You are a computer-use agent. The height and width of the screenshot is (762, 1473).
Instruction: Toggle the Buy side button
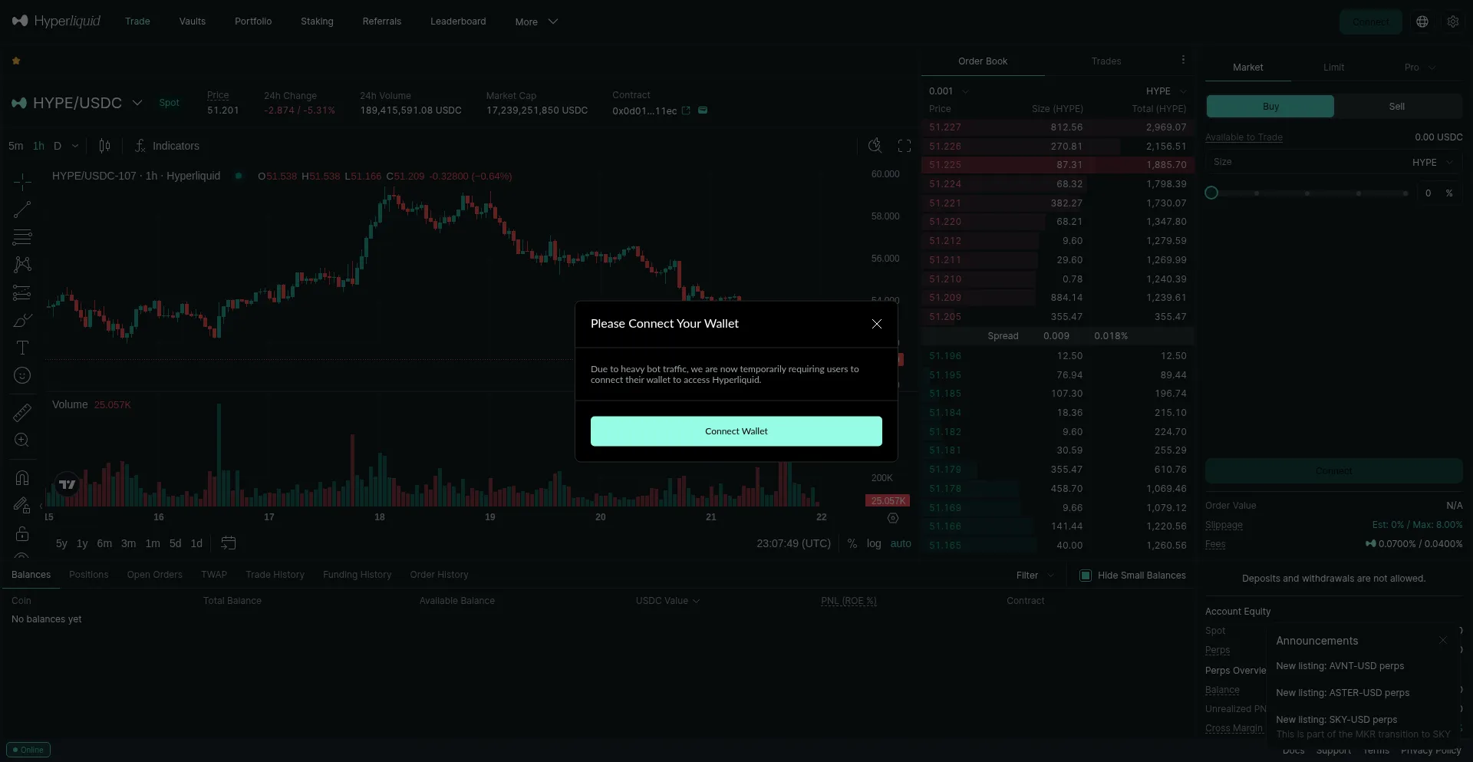1270,107
